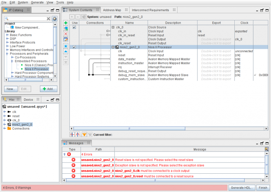Click the green plus add component icon
Image resolution: width=271 pixels, height=192 pixels.
click(66, 23)
